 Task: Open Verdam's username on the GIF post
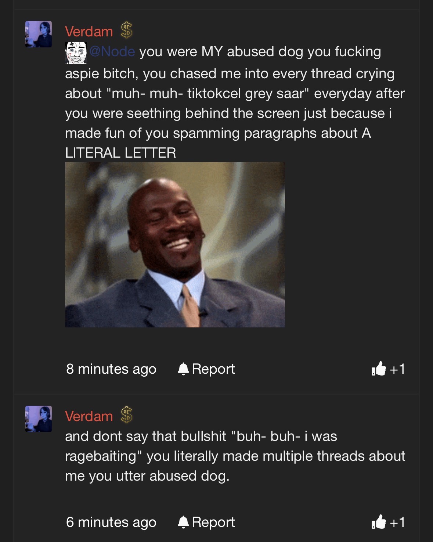point(89,32)
